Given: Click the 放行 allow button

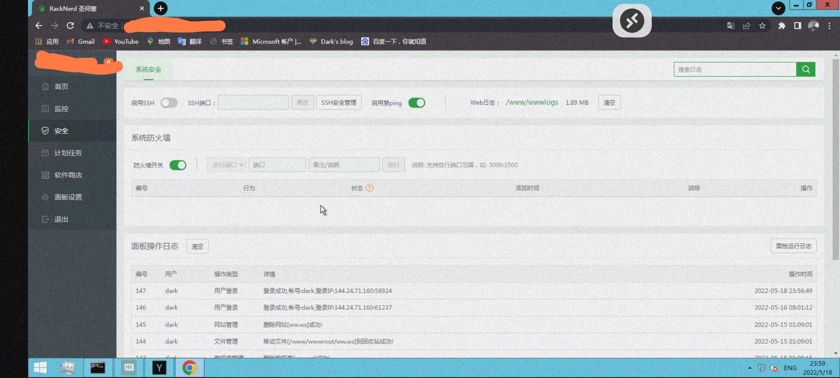Looking at the screenshot, I should tap(394, 165).
